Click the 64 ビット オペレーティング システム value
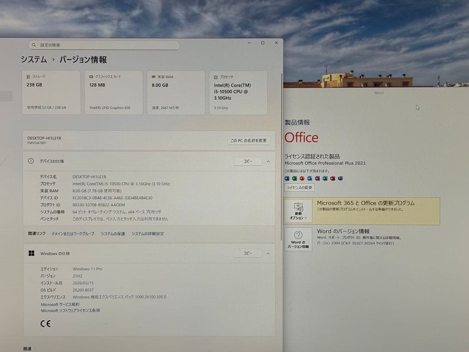This screenshot has width=469, height=352. tap(117, 212)
